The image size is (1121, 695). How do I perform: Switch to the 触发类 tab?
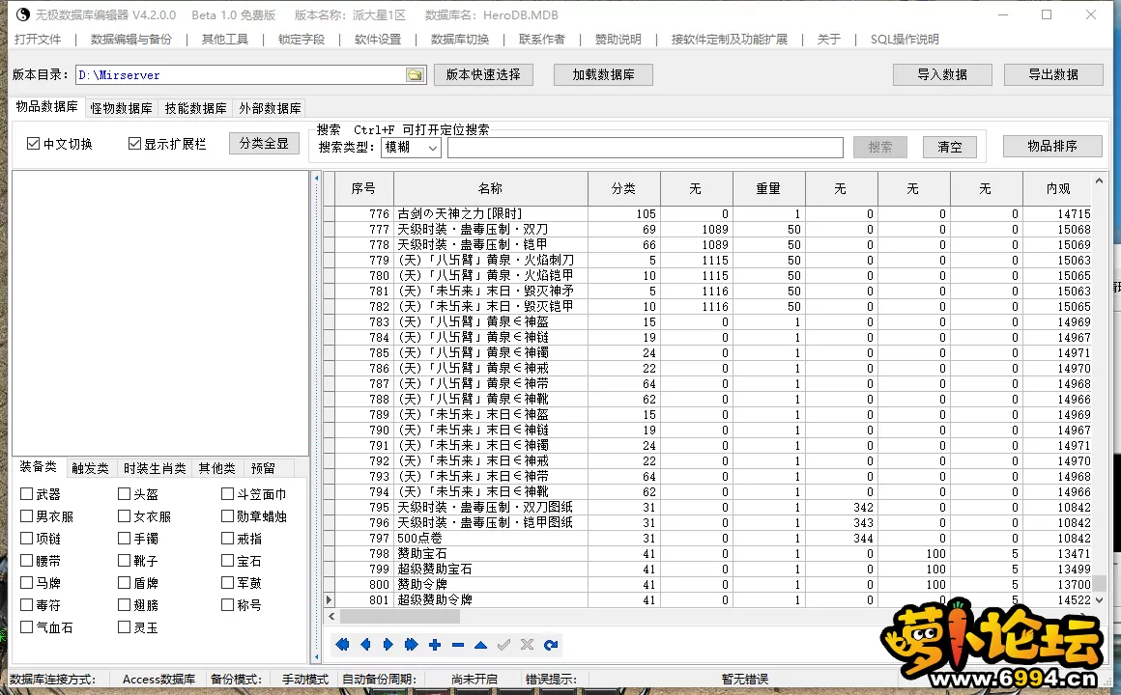90,468
